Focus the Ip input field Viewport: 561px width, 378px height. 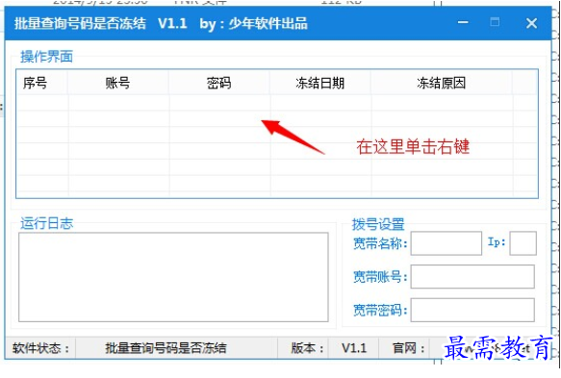[x=523, y=243]
